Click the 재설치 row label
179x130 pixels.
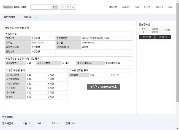(x=9, y=97)
